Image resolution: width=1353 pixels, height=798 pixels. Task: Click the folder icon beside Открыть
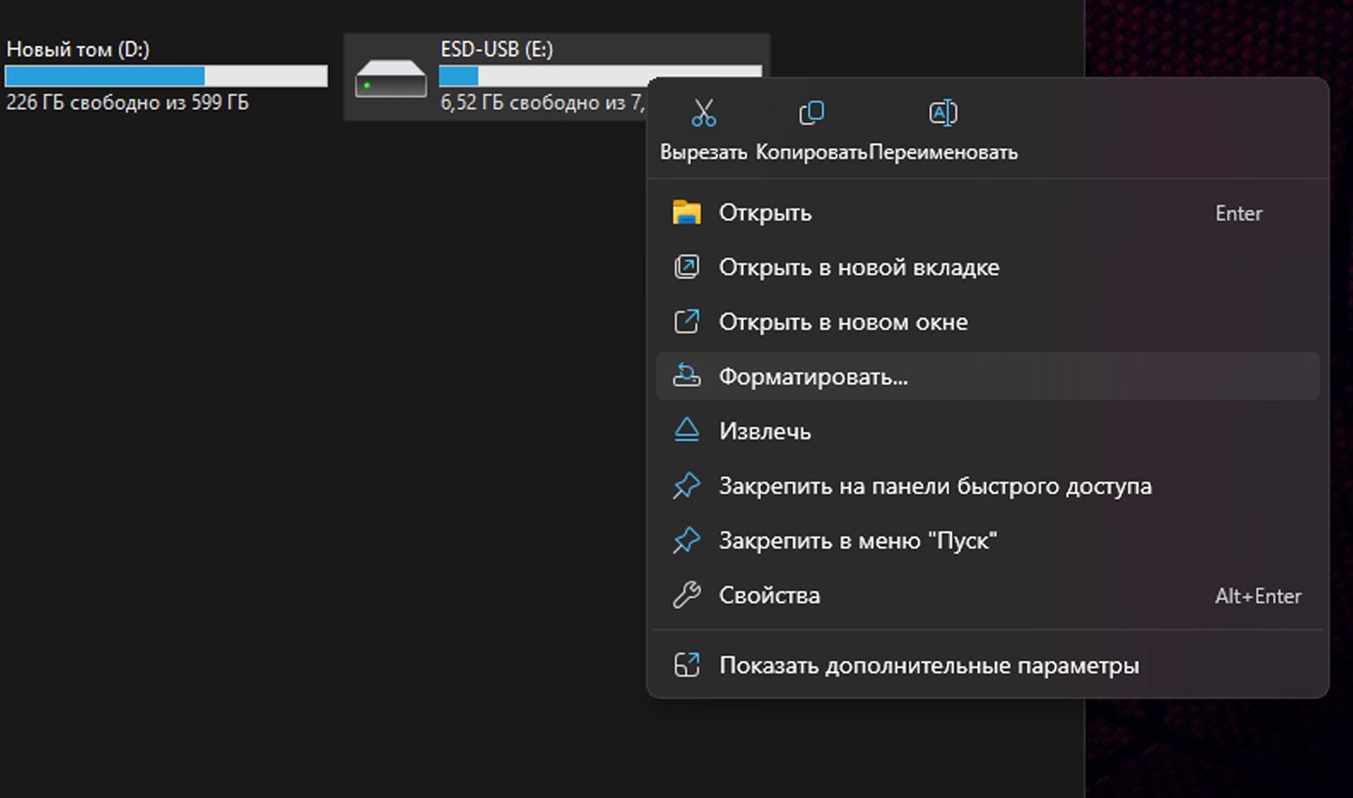(687, 213)
